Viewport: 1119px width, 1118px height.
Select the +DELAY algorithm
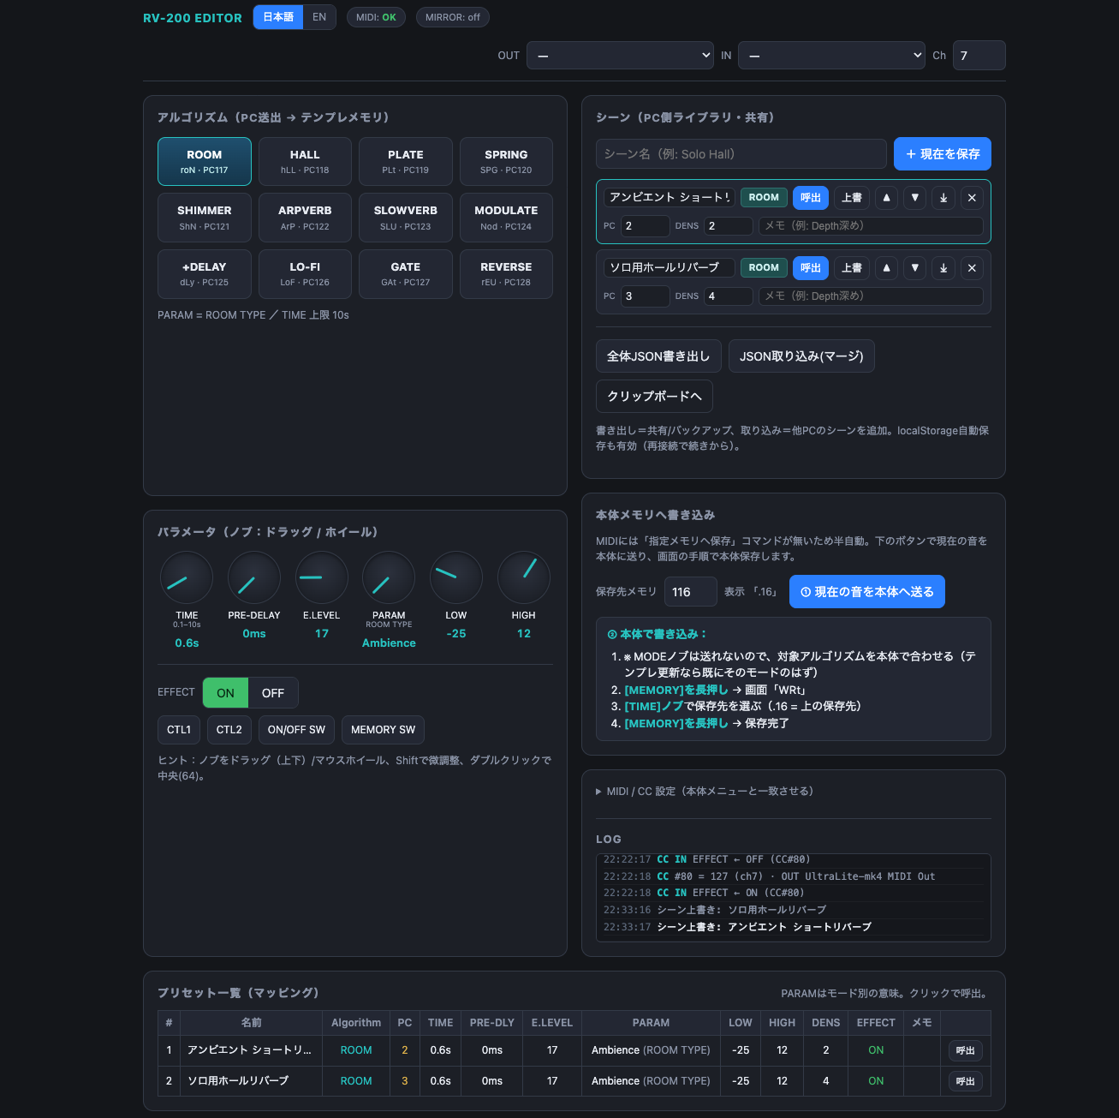coord(205,274)
